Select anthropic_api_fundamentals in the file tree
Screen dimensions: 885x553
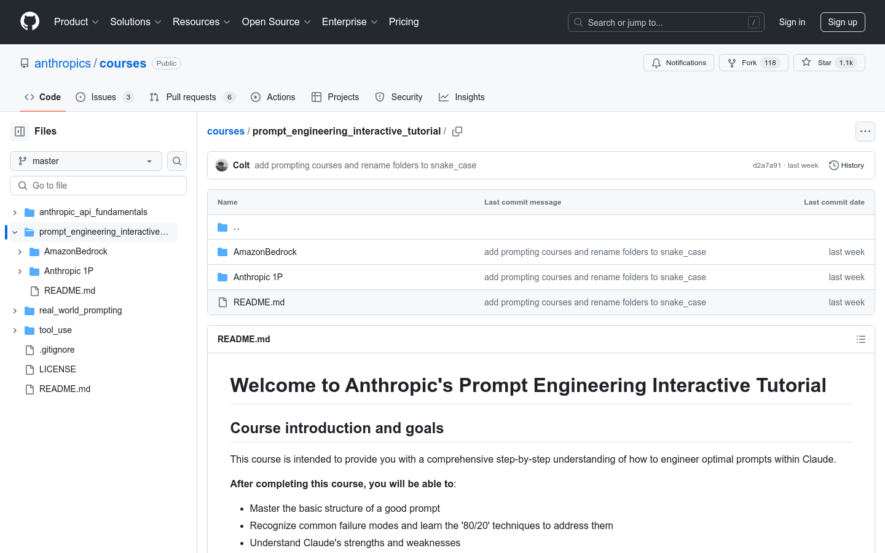point(93,212)
